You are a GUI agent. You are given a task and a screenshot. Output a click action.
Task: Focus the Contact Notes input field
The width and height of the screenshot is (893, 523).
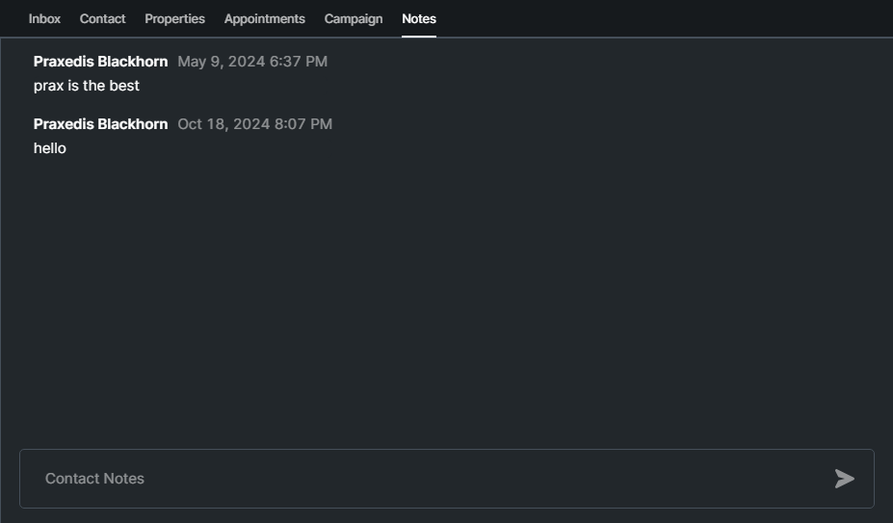424,479
